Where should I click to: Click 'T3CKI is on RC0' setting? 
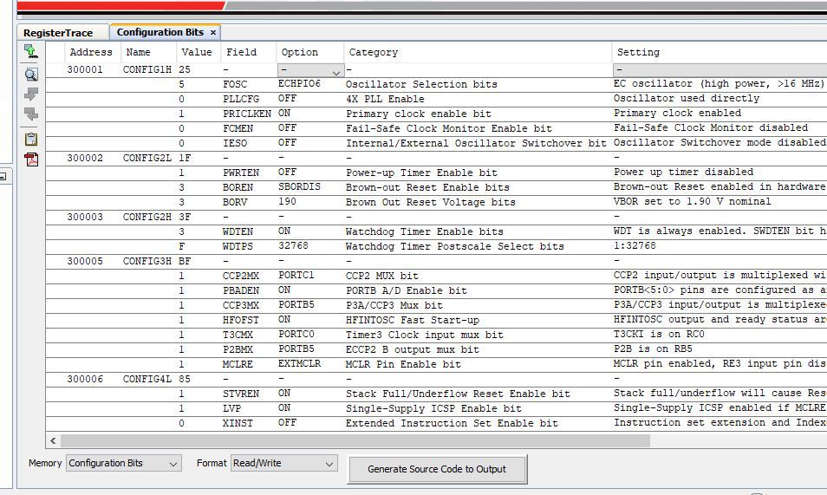pyautogui.click(x=659, y=335)
